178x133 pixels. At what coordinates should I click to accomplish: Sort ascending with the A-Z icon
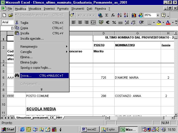pyautogui.click(x=119, y=15)
